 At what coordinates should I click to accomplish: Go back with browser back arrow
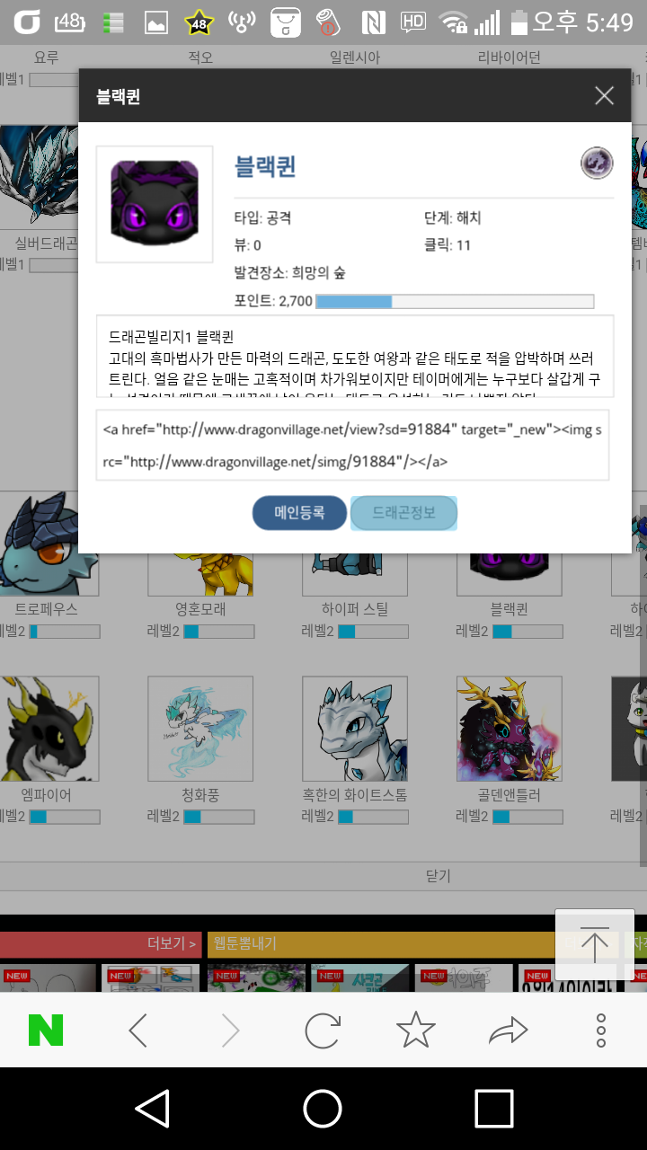137,1031
